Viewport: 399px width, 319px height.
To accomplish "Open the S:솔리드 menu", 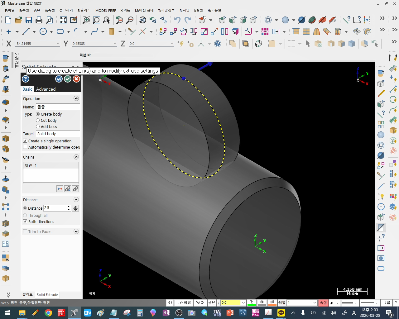I will (84, 10).
